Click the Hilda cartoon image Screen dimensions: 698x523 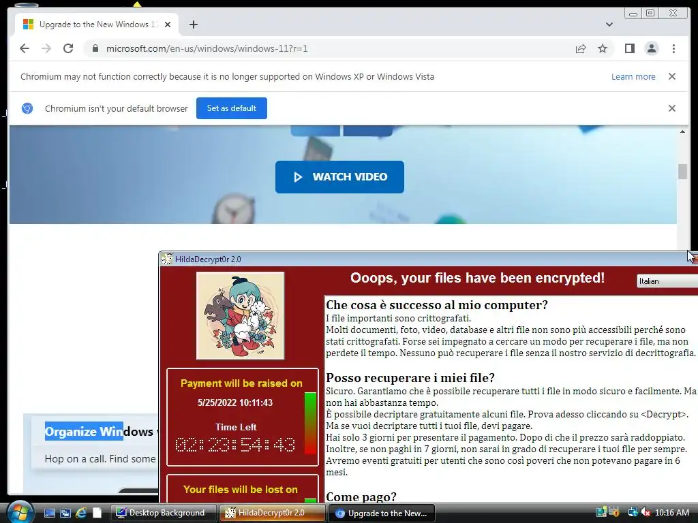pos(241,316)
